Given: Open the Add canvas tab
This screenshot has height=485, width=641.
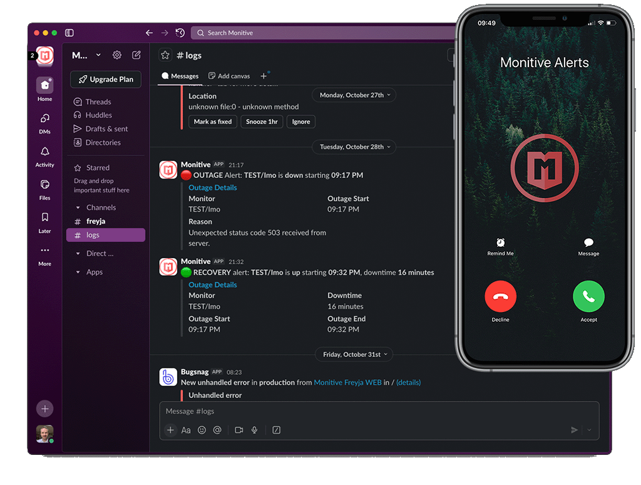Looking at the screenshot, I should point(229,76).
